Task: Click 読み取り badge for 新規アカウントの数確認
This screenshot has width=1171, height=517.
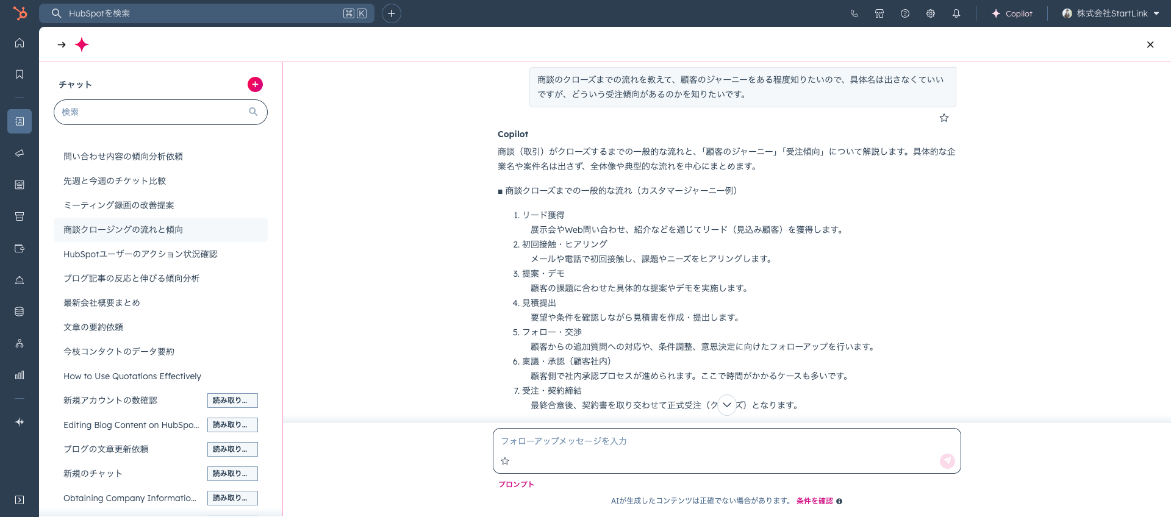Action: tap(232, 401)
